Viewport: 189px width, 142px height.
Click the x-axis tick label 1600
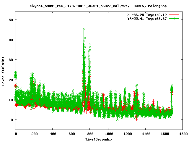165,134
